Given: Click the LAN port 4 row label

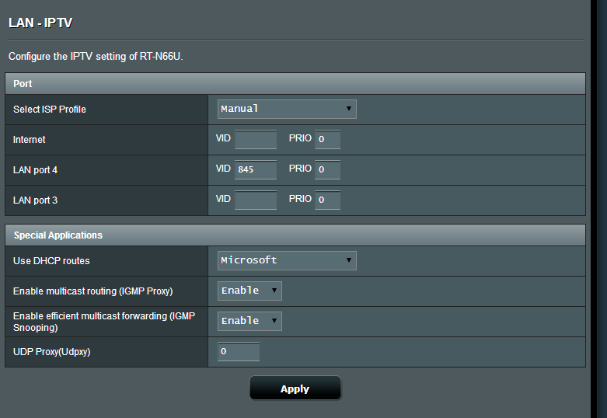Looking at the screenshot, I should point(36,170).
